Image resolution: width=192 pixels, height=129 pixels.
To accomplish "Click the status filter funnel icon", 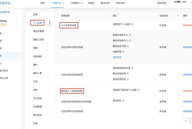I will (178, 16).
